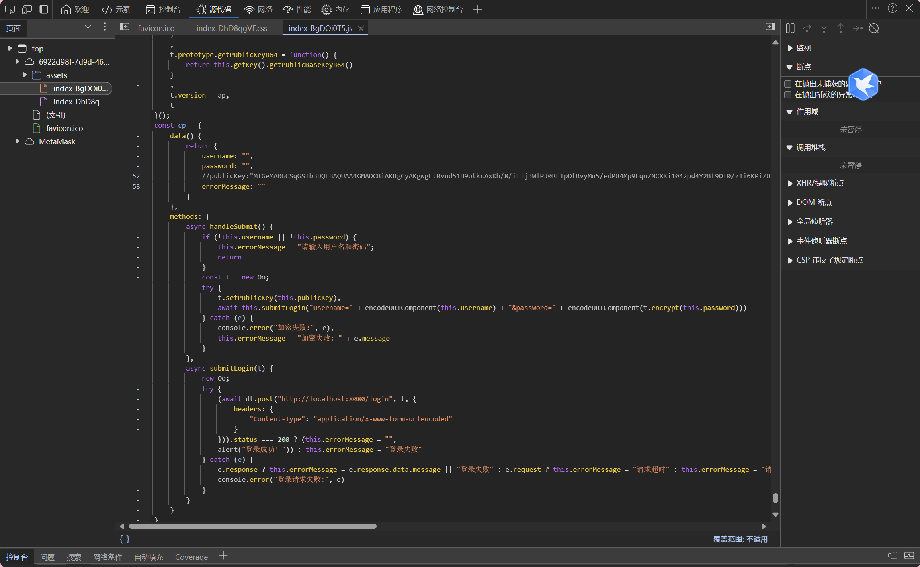Collapse the debugger sidebar icon
Image resolution: width=920 pixels, height=567 pixels.
click(770, 27)
